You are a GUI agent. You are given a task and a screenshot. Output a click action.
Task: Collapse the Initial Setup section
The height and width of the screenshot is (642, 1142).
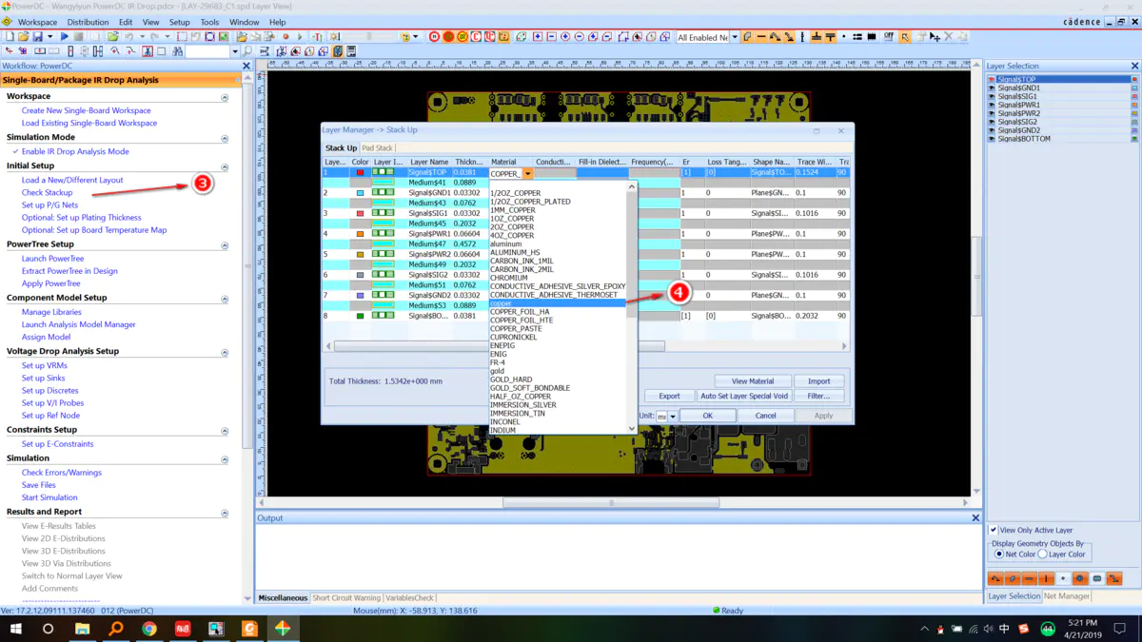coord(225,166)
